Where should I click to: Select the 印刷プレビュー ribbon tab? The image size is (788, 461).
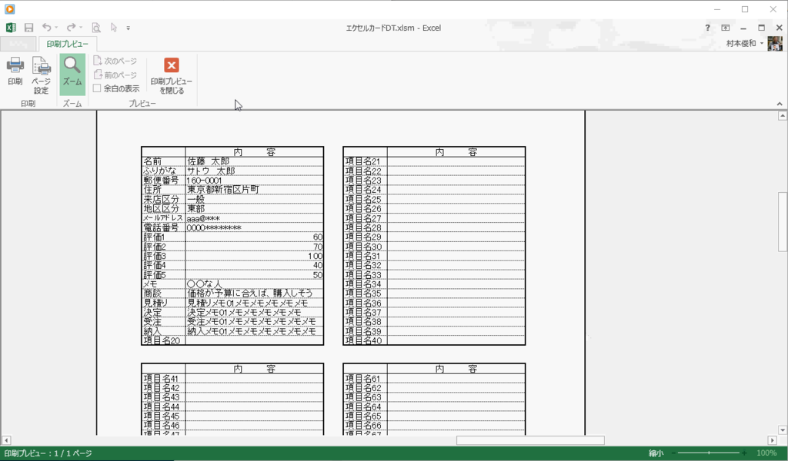[x=68, y=44]
